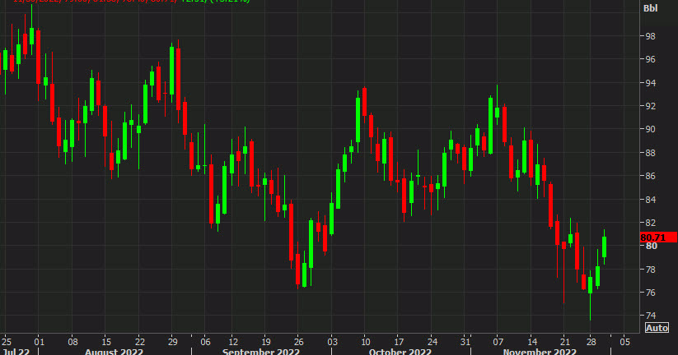
Task: Click the August 2022 month label
Action: pos(114,352)
